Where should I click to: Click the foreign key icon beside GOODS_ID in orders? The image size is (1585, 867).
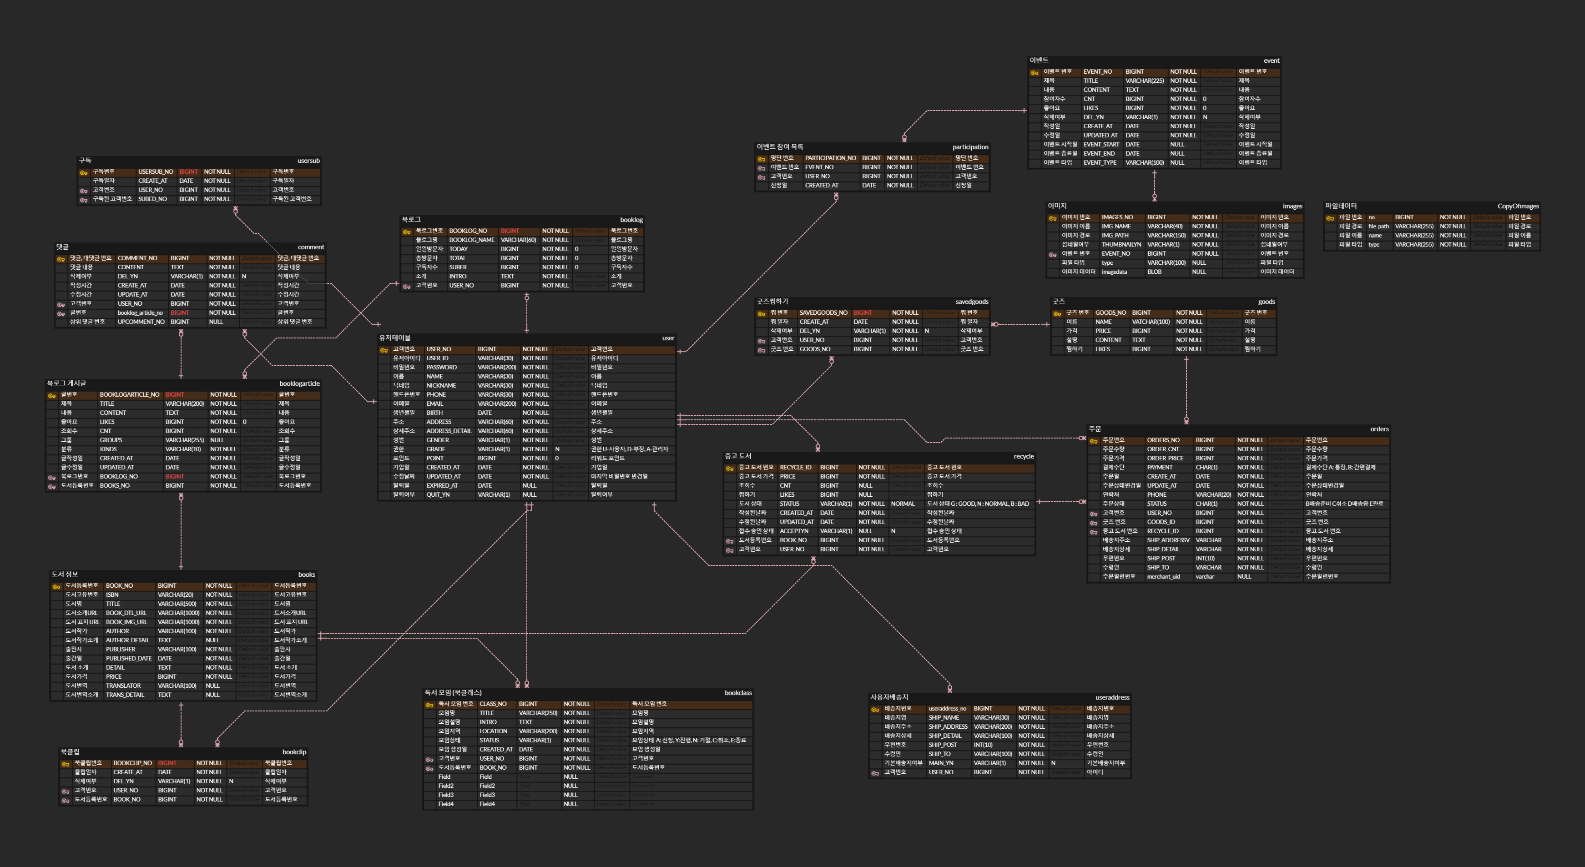(x=1093, y=522)
